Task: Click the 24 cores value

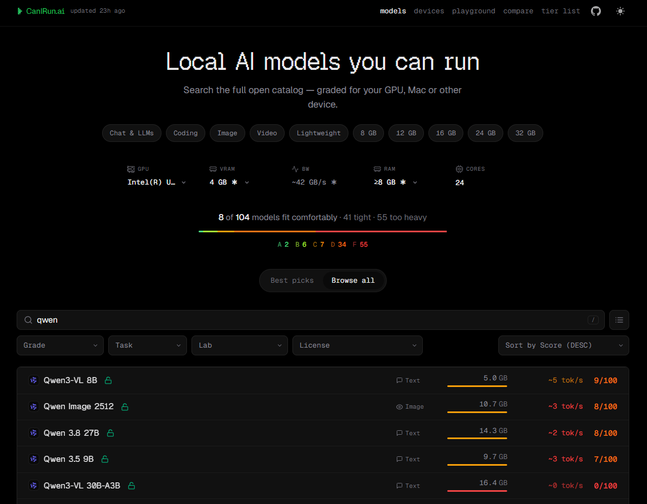Action: (x=459, y=183)
